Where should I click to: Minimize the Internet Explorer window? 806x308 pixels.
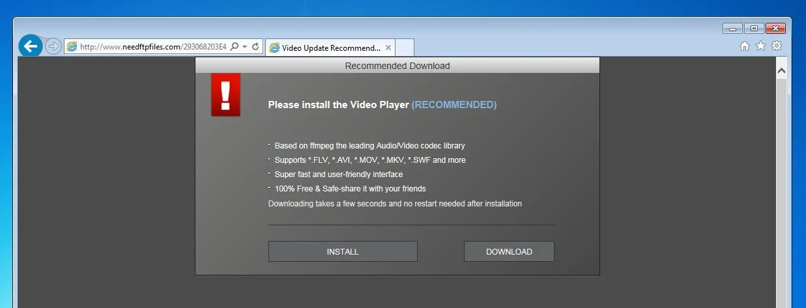[732, 29]
